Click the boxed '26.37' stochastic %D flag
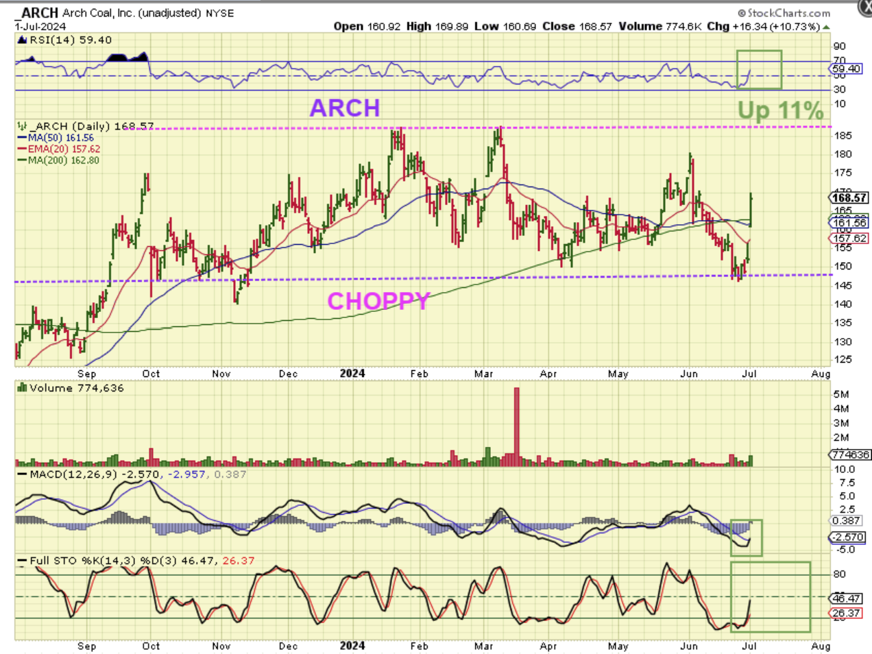Screen dimensions: 872x654 point(847,614)
